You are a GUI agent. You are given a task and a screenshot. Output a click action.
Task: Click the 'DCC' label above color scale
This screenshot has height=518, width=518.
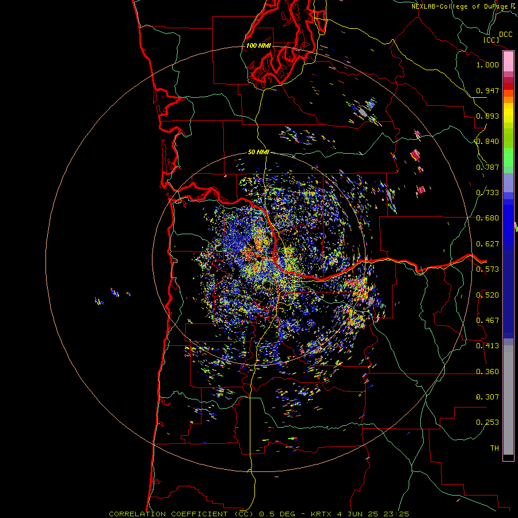pos(505,35)
